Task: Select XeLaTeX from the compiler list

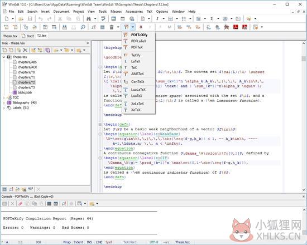Action: (x=137, y=104)
